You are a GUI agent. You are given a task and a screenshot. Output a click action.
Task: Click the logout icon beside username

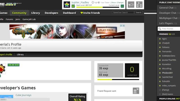93,2
